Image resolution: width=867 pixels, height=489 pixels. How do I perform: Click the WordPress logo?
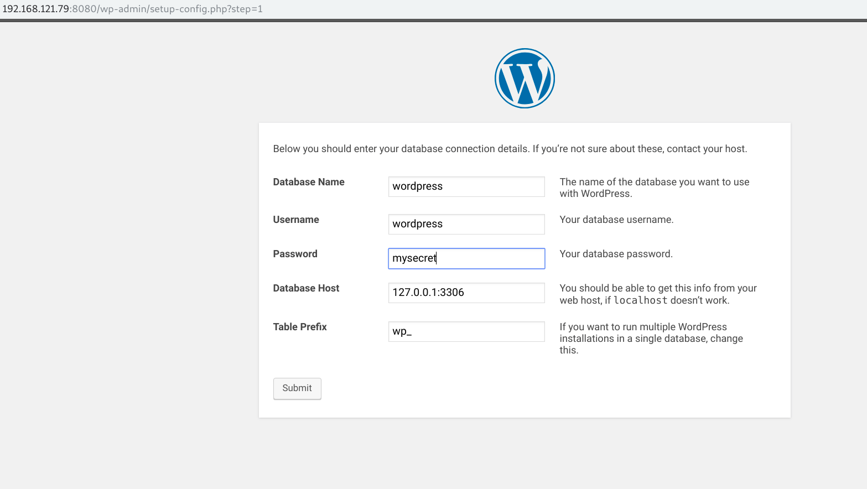pyautogui.click(x=524, y=79)
